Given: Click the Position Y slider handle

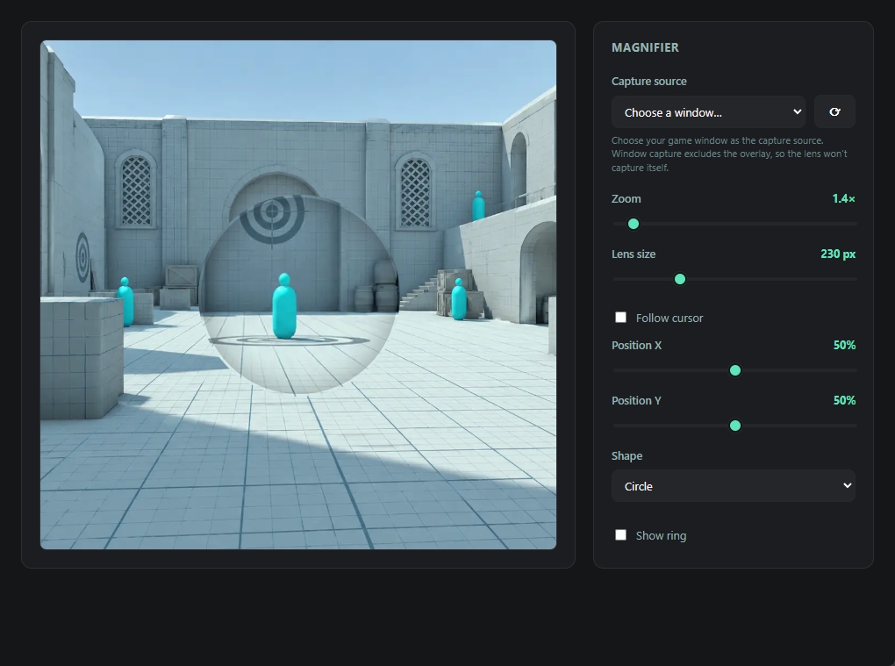Looking at the screenshot, I should (x=735, y=426).
